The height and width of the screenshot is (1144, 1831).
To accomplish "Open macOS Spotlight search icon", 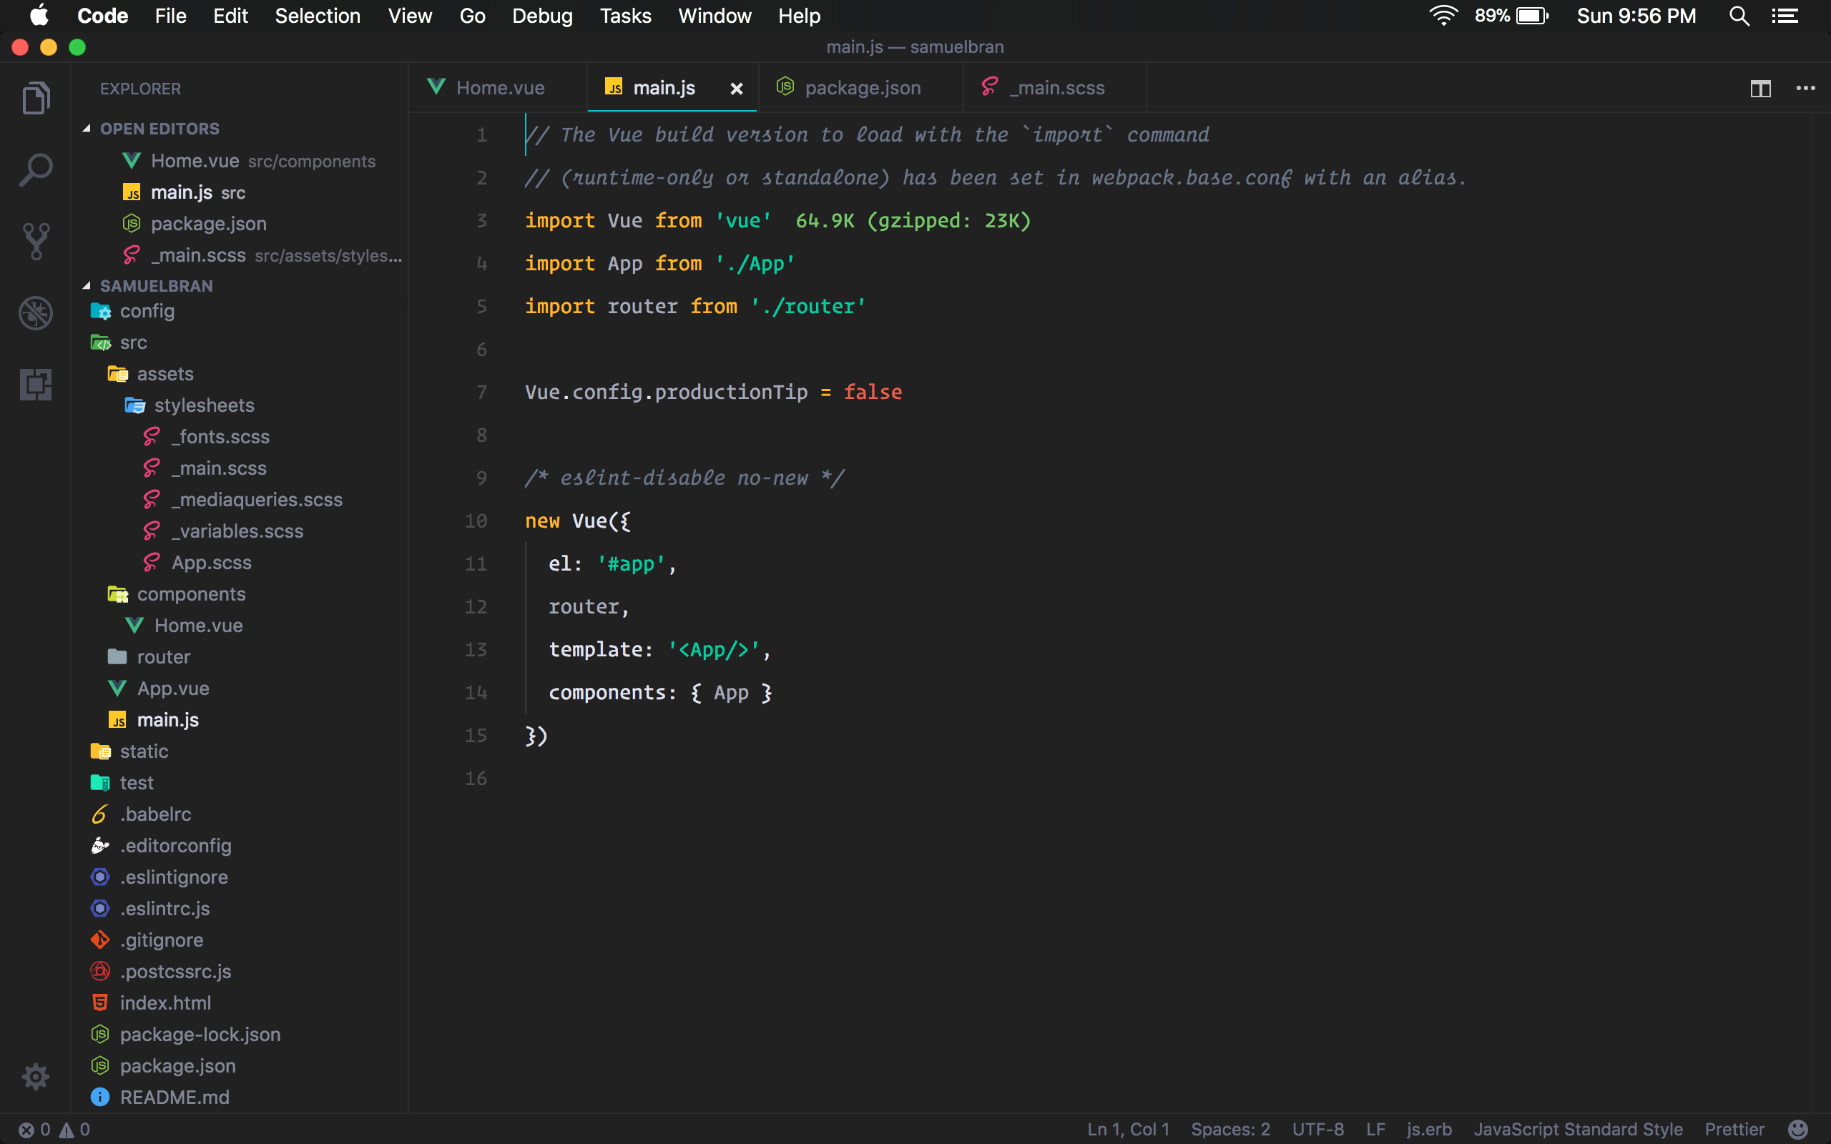I will click(1739, 16).
